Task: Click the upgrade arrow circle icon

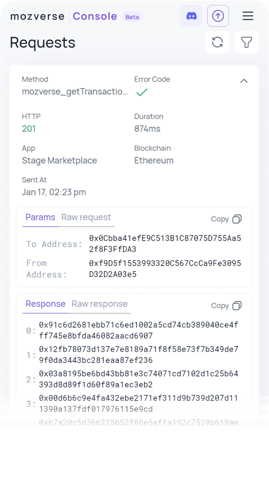Action: pos(218,16)
